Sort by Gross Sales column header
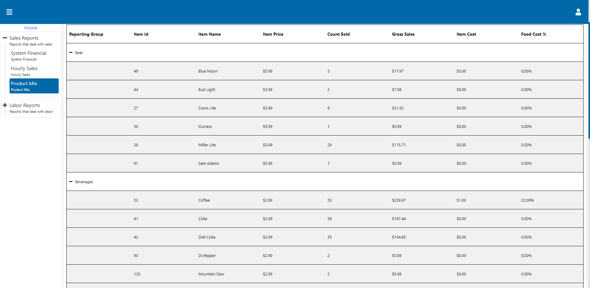Image resolution: width=590 pixels, height=288 pixels. [x=403, y=34]
